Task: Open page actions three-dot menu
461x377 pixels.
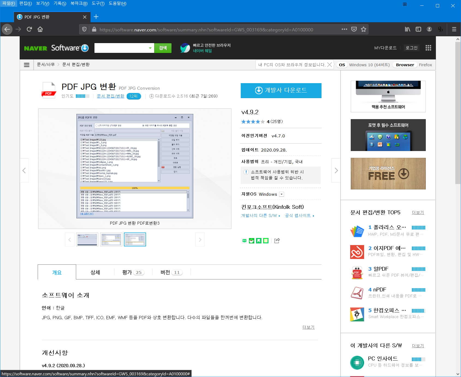Action: tap(344, 29)
